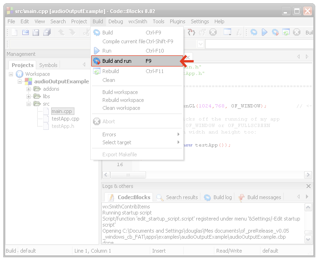Select testApp.cpp in the project tree
The width and height of the screenshot is (319, 261).
pyautogui.click(x=65, y=119)
